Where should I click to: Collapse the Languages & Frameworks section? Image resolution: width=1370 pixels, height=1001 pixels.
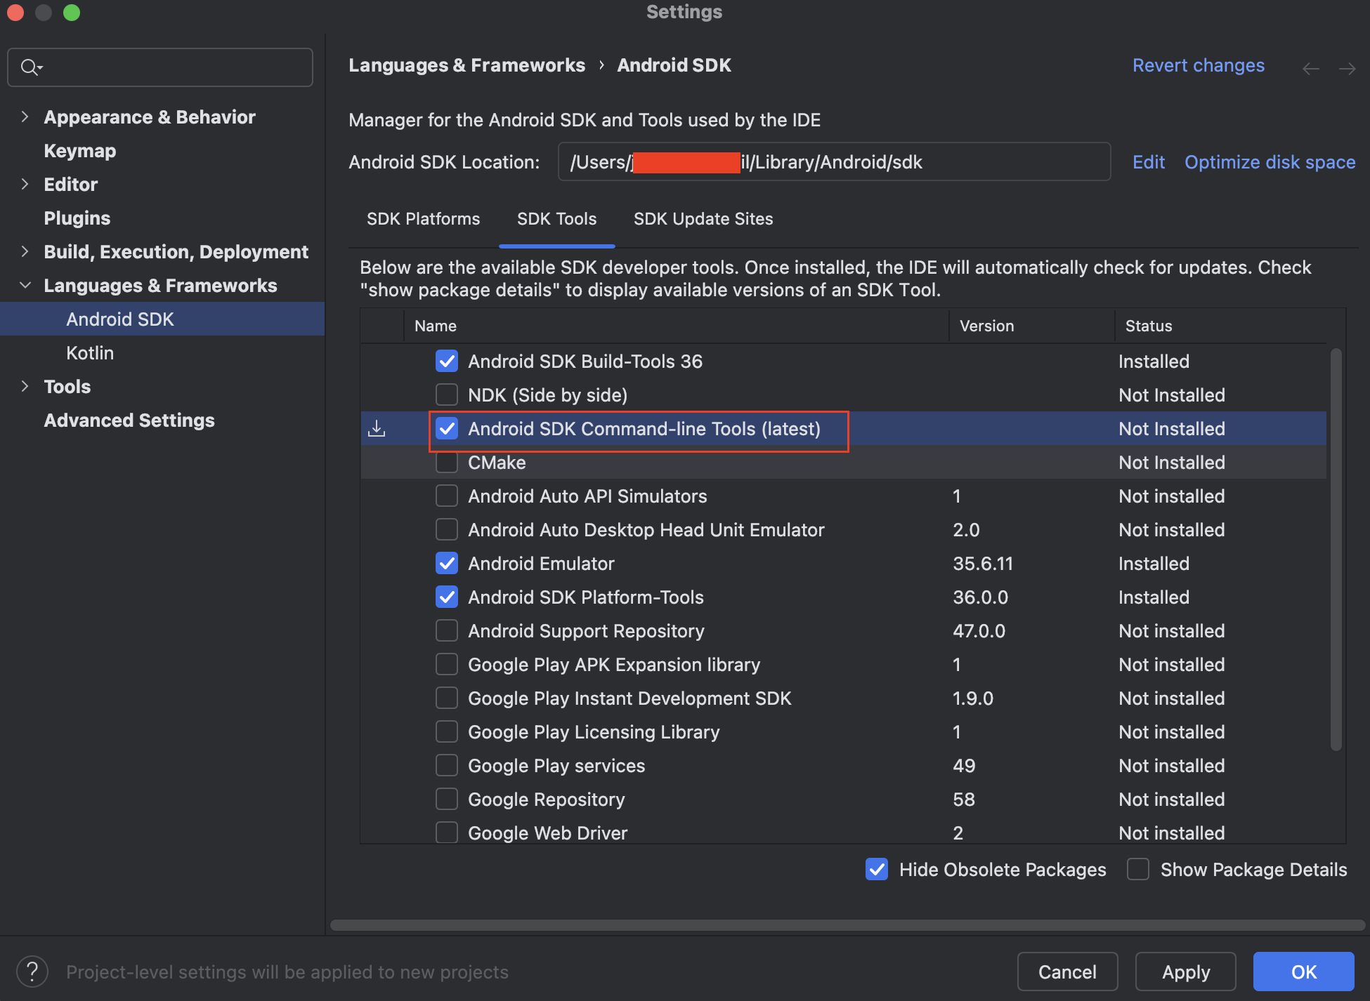pyautogui.click(x=25, y=285)
